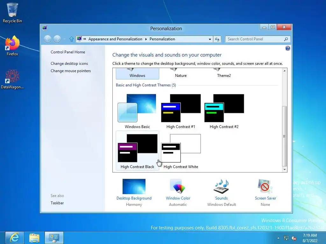Open the Recycle Bin desktop icon

coord(12,13)
